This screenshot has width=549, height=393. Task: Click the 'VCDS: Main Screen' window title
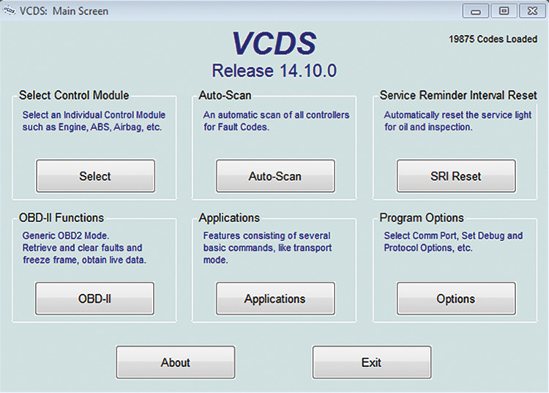[64, 11]
